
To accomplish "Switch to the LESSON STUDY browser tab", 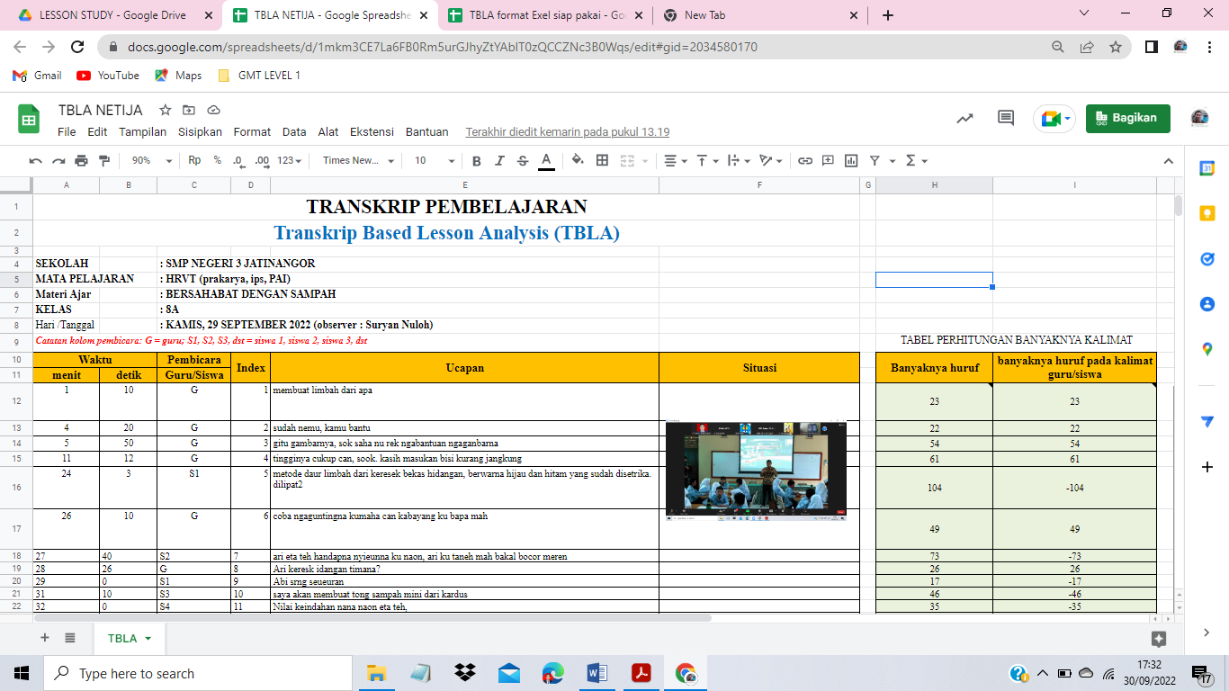I will 112,15.
